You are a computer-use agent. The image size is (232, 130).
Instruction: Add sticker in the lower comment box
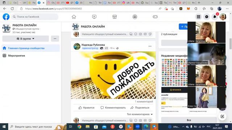150,120
